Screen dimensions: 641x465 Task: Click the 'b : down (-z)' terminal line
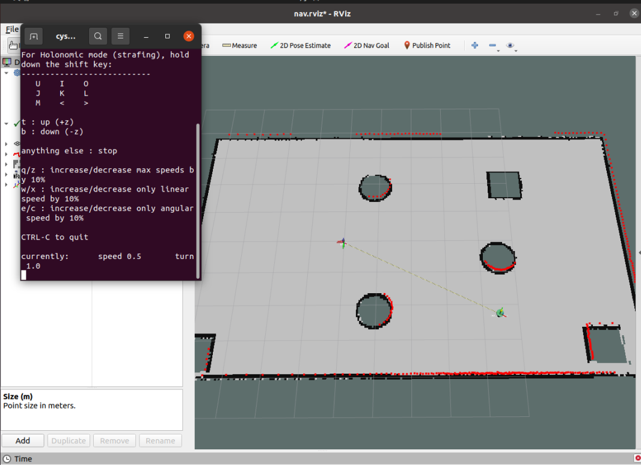tap(52, 132)
